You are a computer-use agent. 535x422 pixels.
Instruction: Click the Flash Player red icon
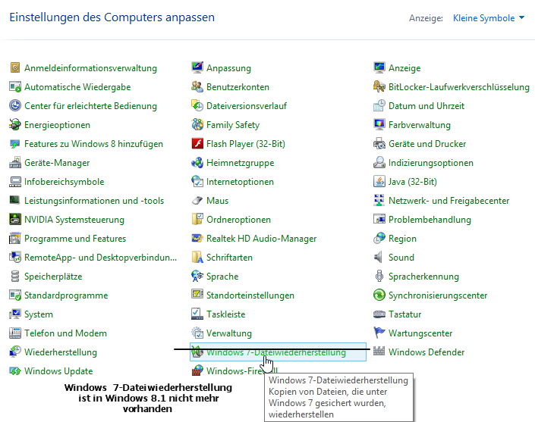click(x=197, y=144)
